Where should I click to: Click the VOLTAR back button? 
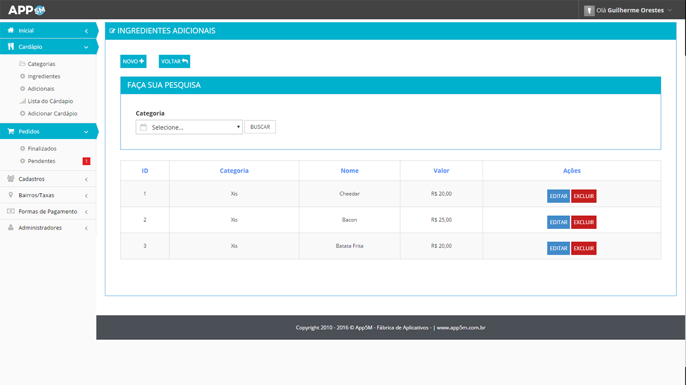click(x=174, y=61)
